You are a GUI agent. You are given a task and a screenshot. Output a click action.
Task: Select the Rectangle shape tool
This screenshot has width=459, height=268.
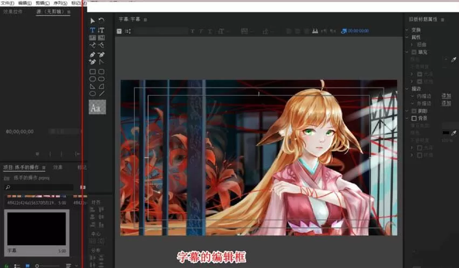coord(93,72)
